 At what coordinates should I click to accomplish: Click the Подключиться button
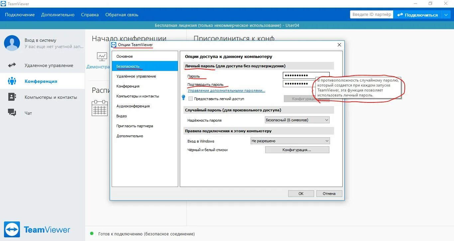point(417,15)
